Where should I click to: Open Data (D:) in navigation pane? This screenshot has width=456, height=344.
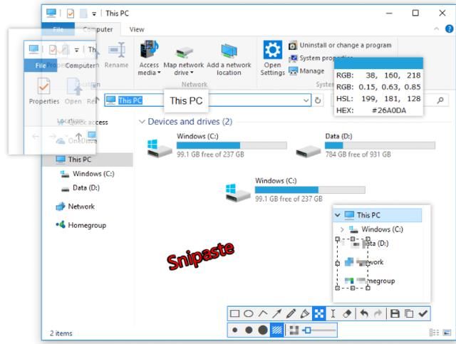point(81,188)
